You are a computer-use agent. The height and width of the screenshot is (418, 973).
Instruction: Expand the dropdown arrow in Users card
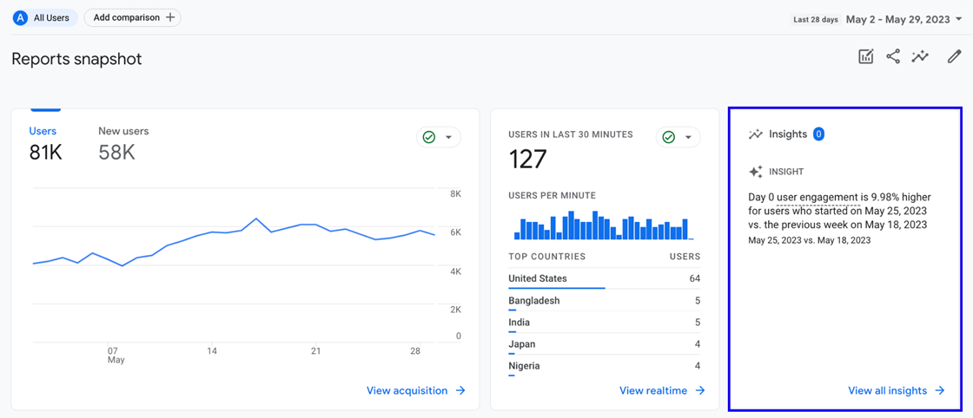pos(448,138)
